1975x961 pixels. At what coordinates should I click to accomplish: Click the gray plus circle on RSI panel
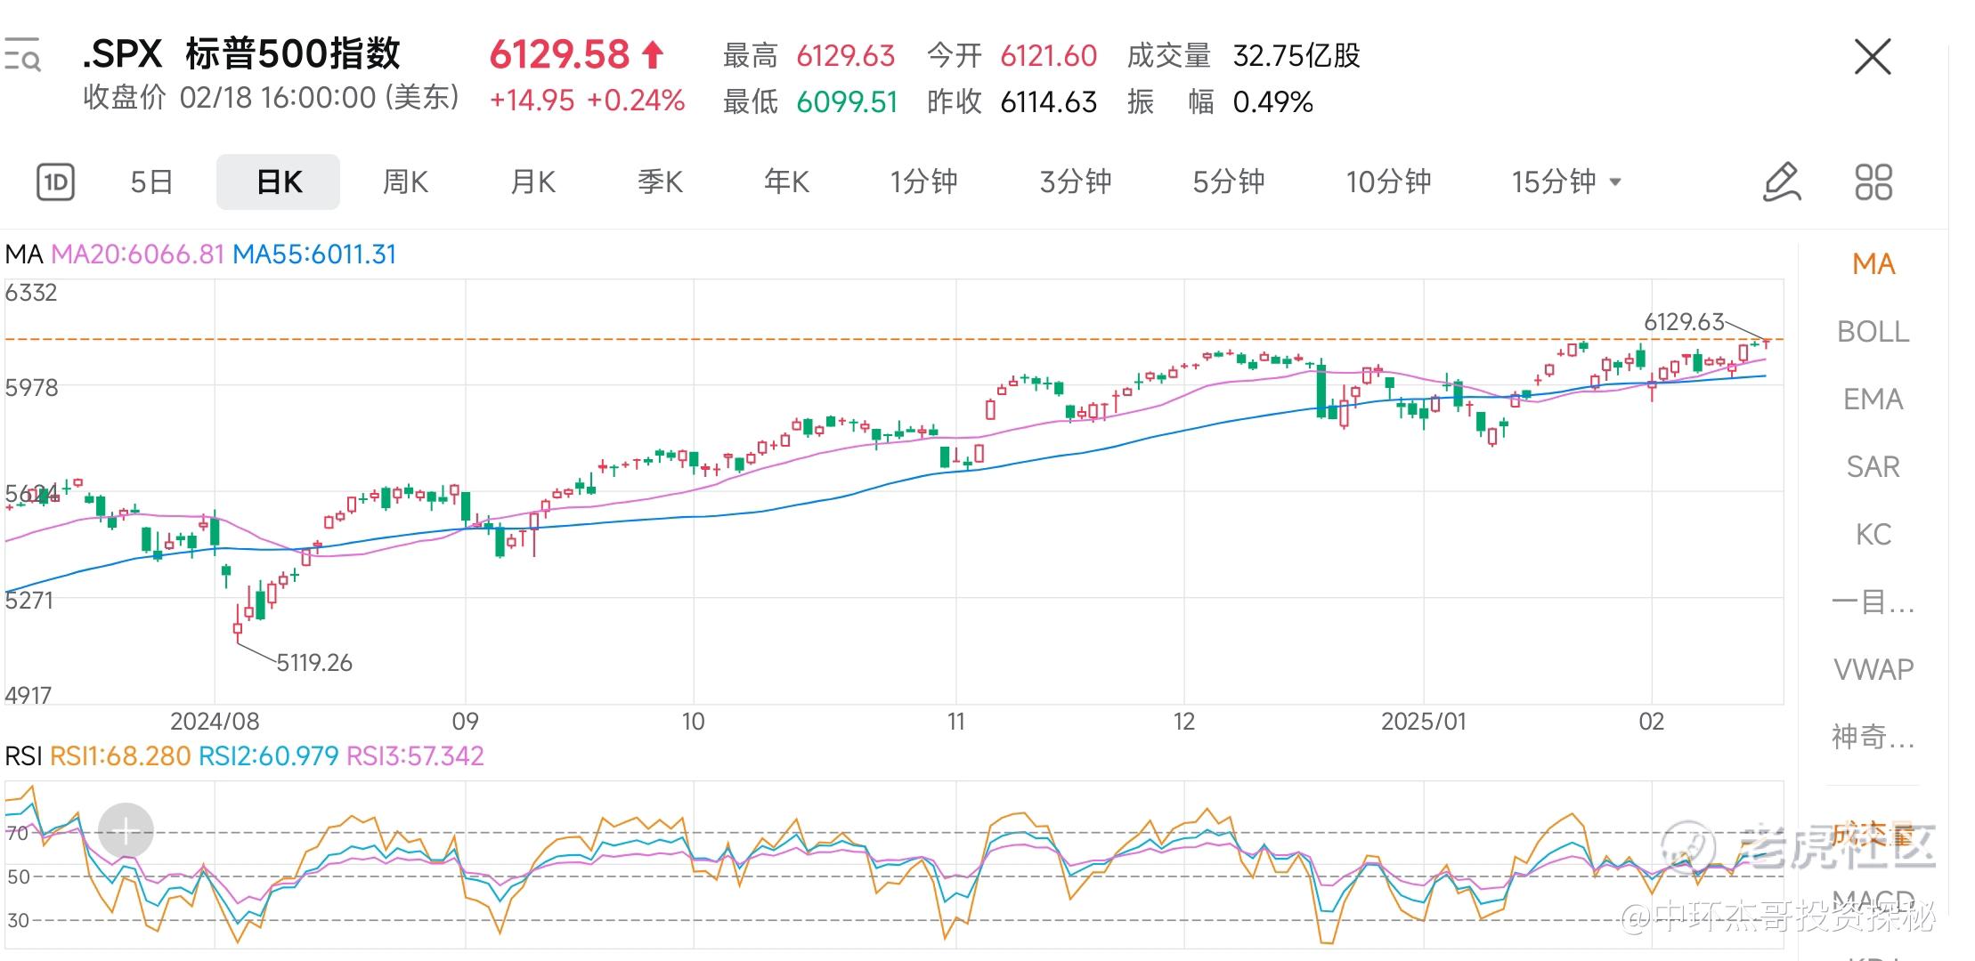(x=126, y=832)
